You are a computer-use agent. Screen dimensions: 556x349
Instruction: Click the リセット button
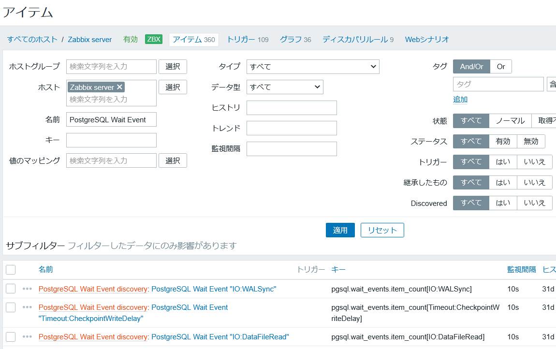click(x=382, y=230)
